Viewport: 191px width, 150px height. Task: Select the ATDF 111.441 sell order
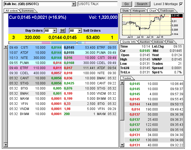91,68
